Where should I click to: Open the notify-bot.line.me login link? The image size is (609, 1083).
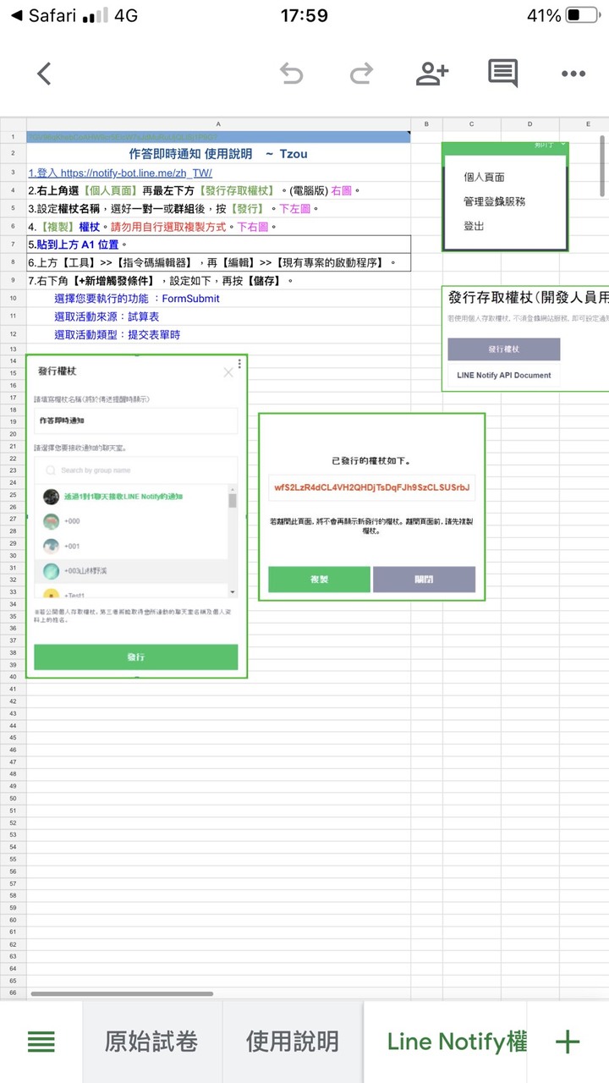tap(120, 173)
